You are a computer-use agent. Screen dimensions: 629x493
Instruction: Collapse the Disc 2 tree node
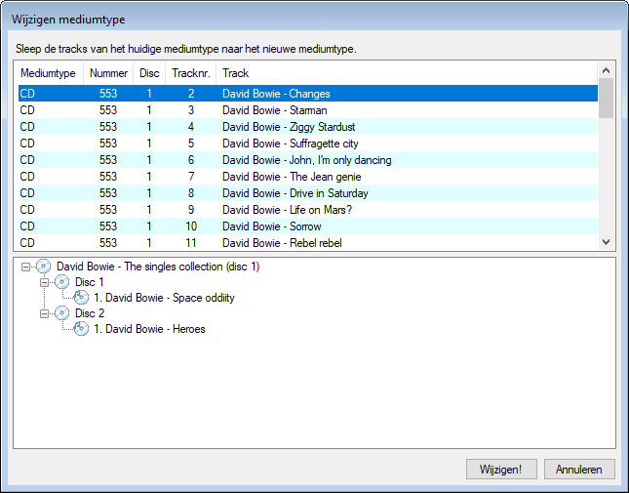click(x=44, y=313)
